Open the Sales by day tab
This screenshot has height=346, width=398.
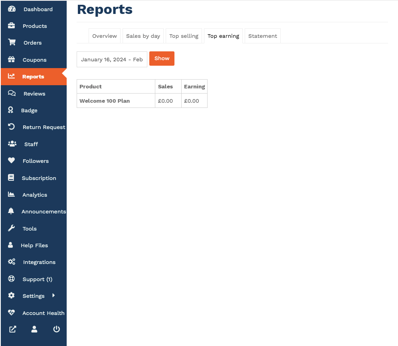click(143, 36)
